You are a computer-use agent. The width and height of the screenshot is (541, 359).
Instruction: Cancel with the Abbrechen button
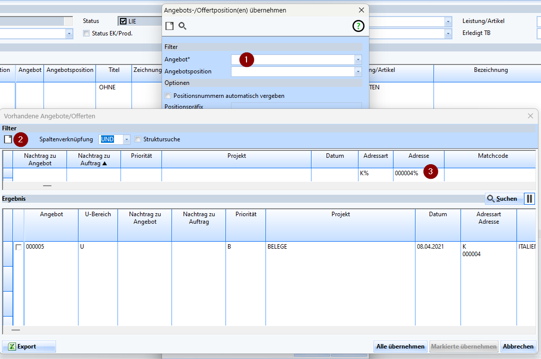pyautogui.click(x=518, y=347)
